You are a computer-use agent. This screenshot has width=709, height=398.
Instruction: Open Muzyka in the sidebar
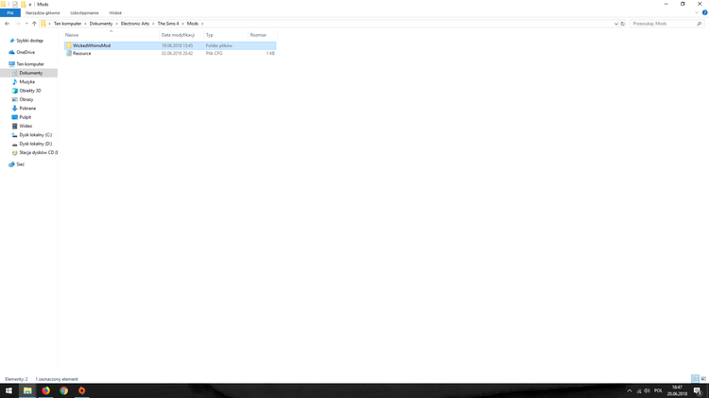(x=26, y=82)
